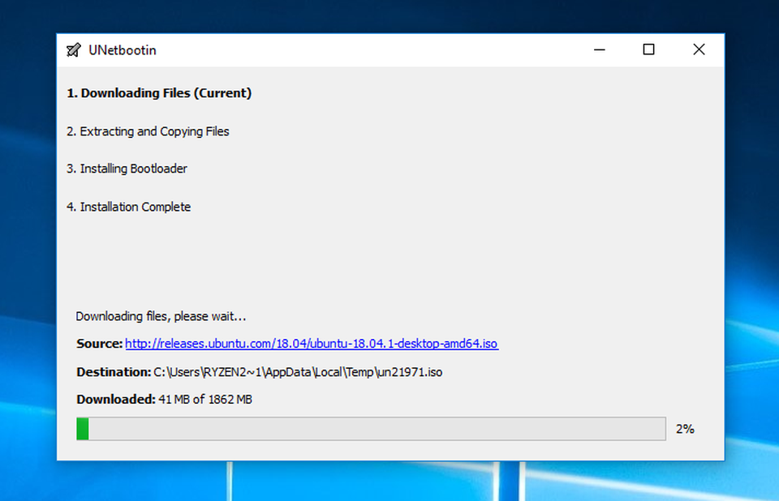This screenshot has width=779, height=501.
Task: Click the green download progress bar
Action: 371,429
